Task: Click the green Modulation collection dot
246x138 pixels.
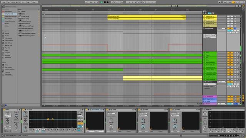Action: (x=3, y=19)
